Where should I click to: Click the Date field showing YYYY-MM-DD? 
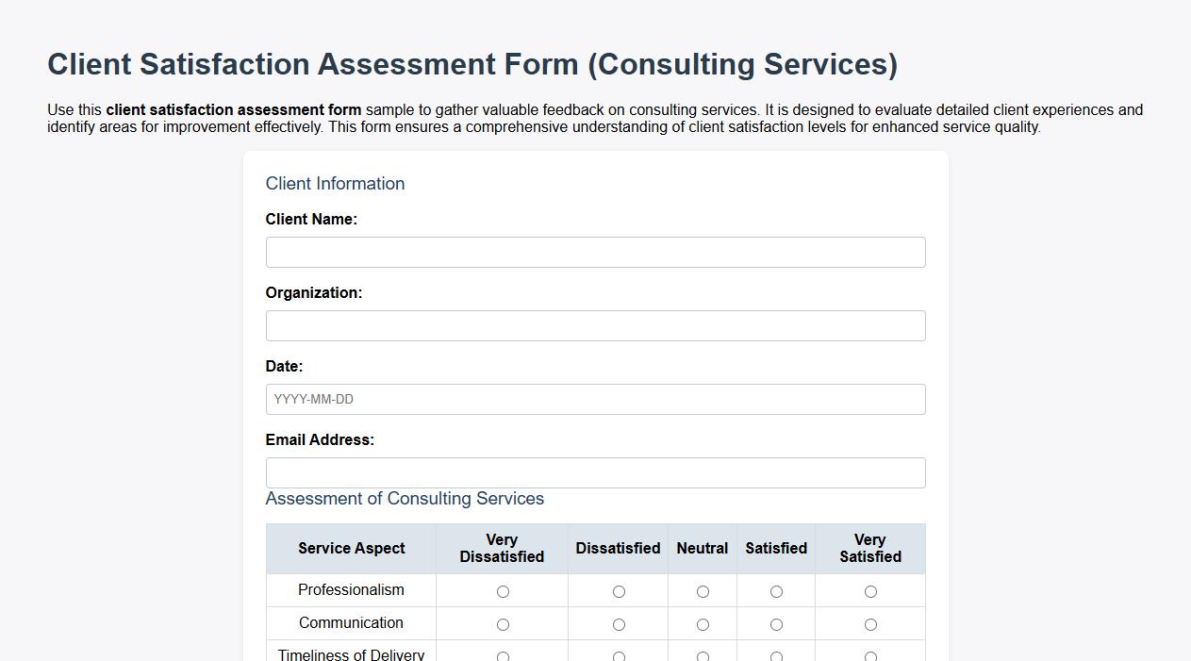point(595,399)
